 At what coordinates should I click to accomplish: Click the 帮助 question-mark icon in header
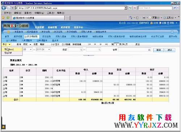coord(168,23)
